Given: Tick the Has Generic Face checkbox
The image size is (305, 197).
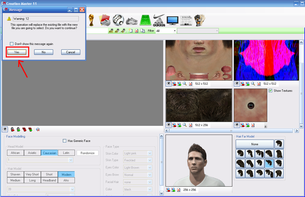Looking at the screenshot, I should coord(64,141).
